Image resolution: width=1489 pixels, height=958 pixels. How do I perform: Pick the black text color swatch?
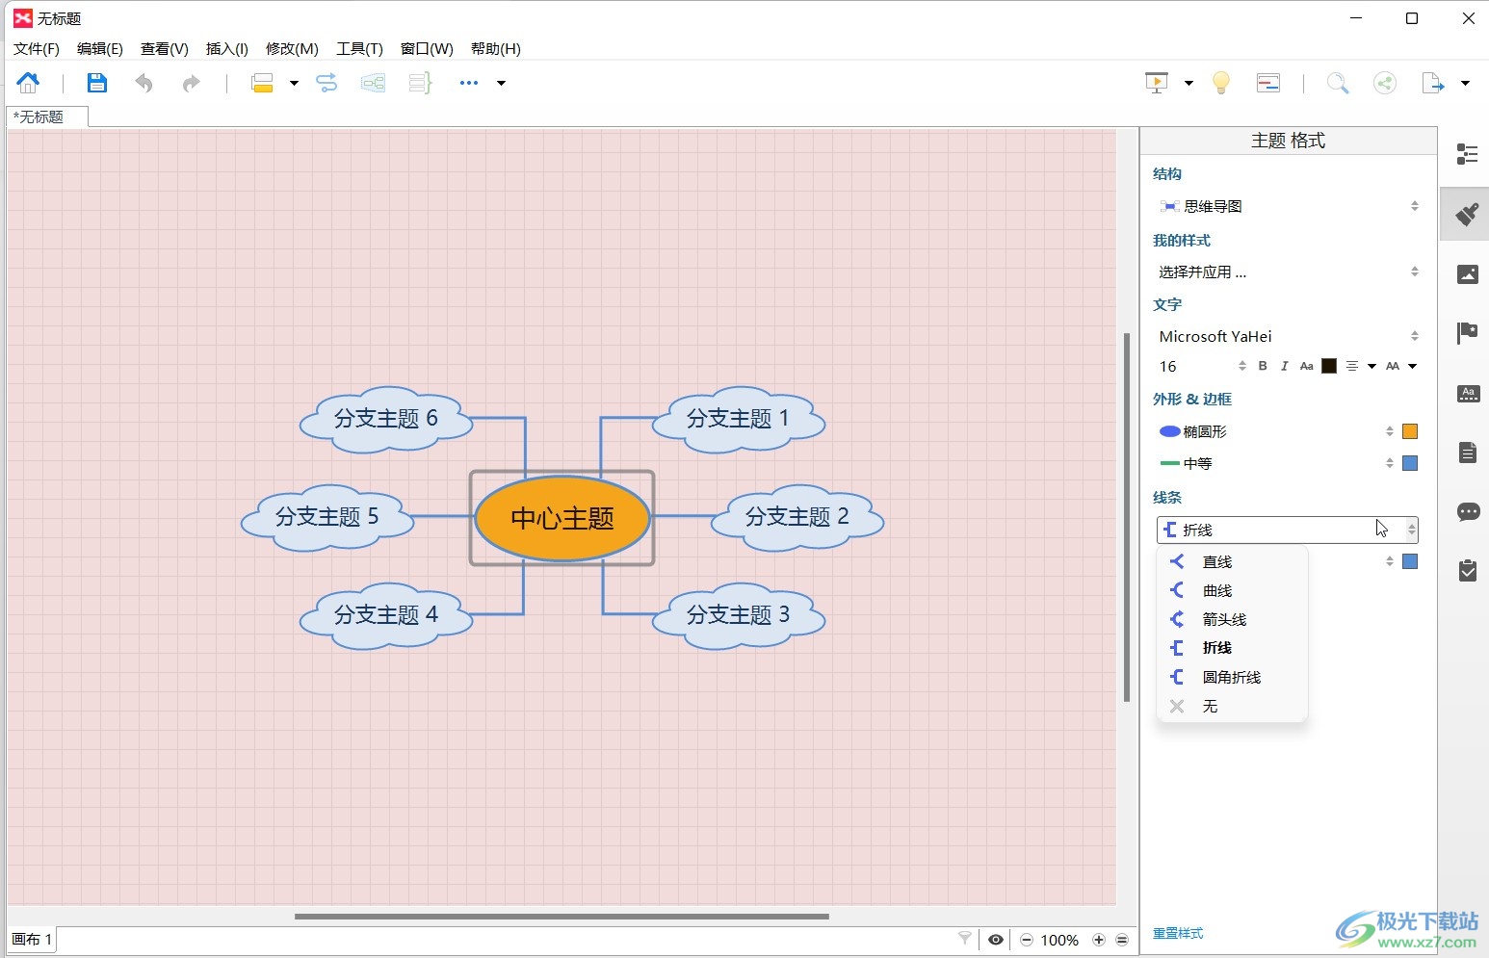point(1329,366)
